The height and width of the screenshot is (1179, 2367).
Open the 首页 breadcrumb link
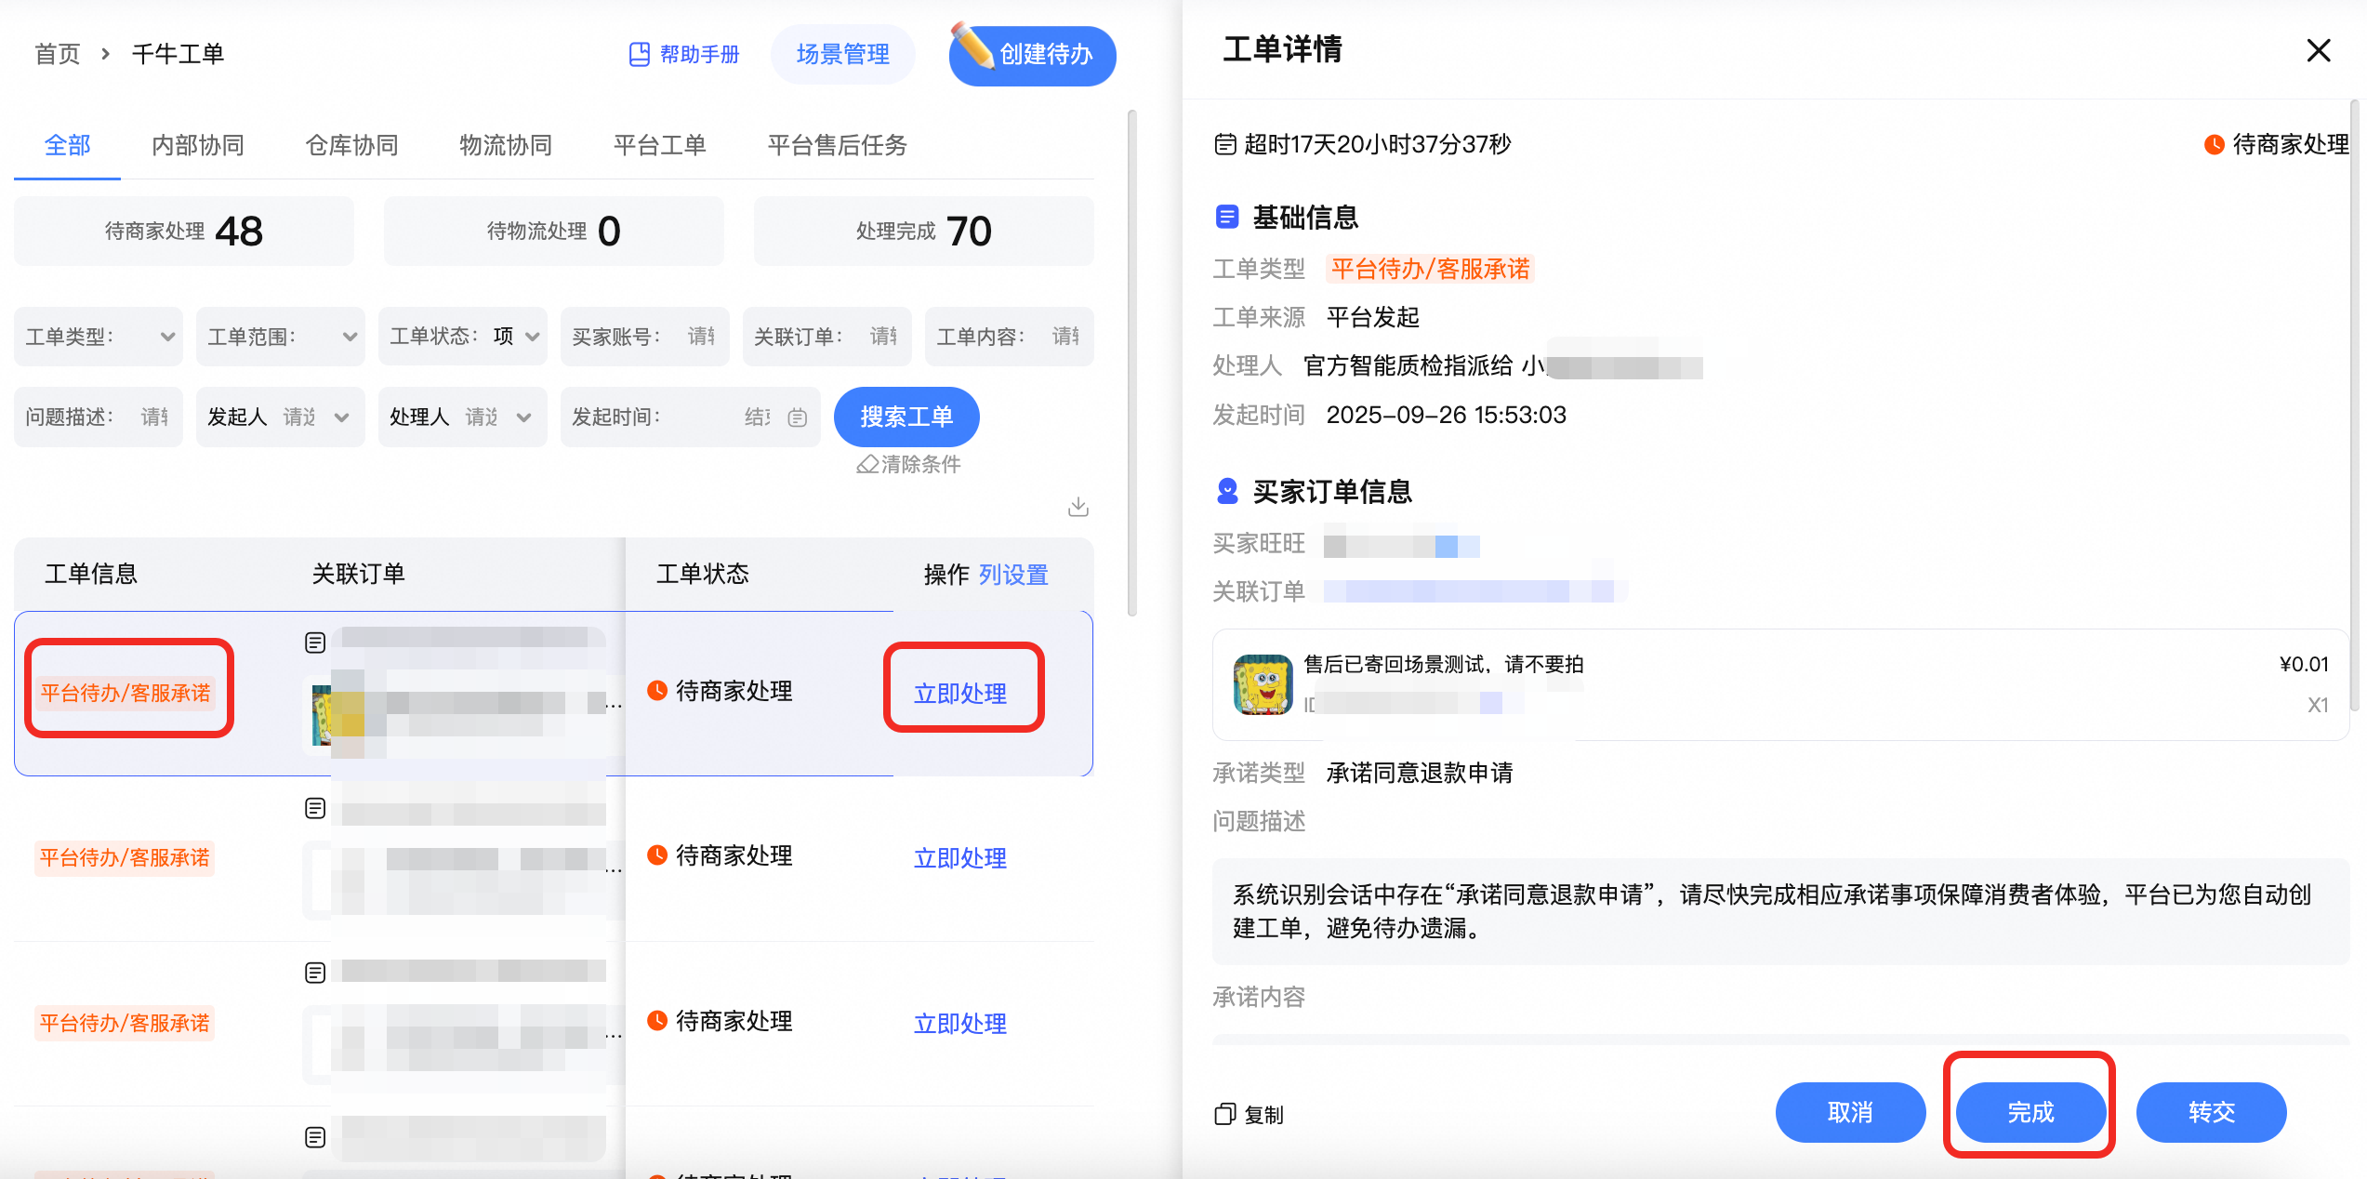tap(57, 54)
